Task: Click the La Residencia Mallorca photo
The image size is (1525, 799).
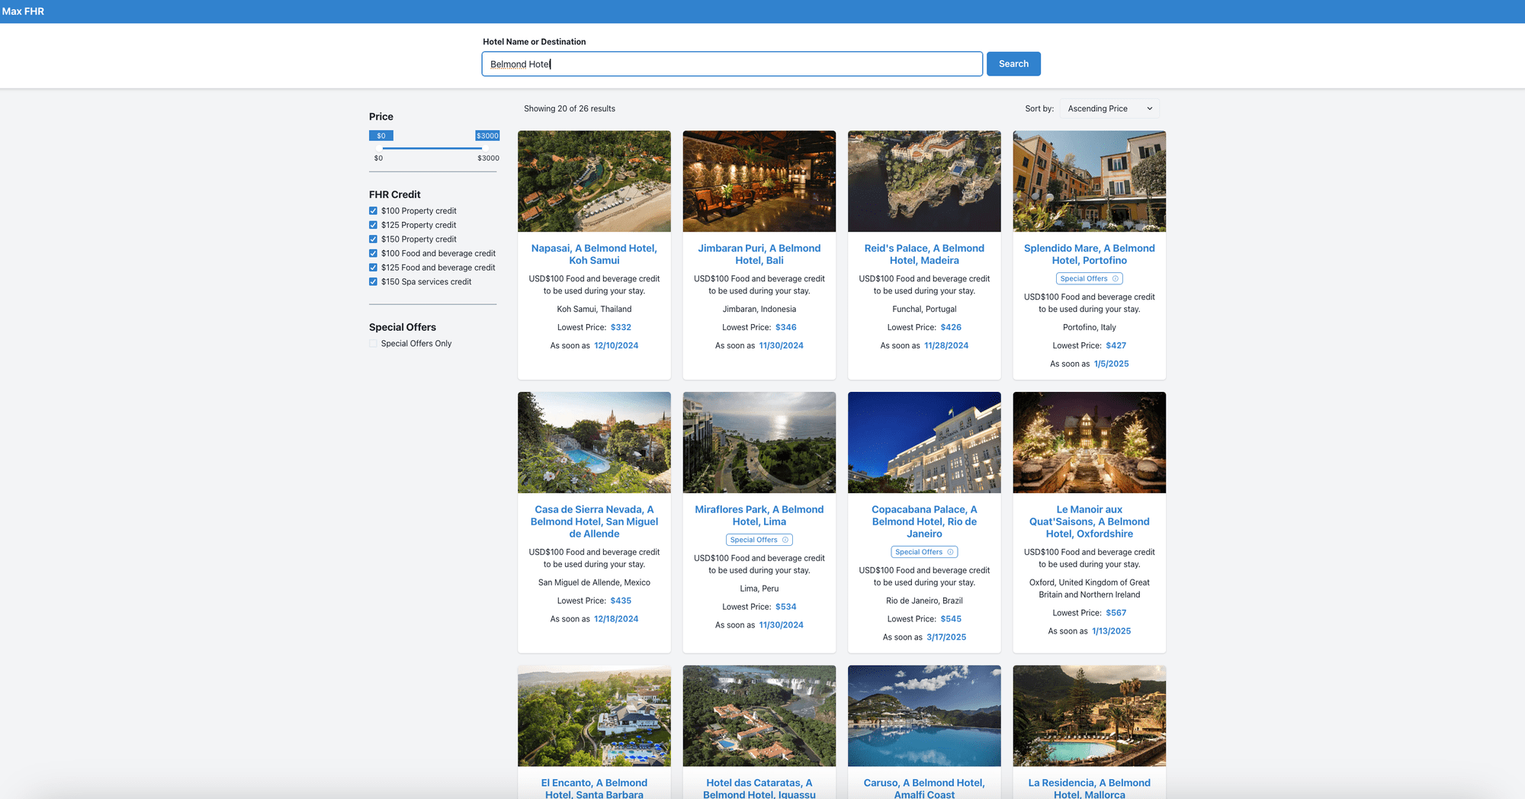Action: [1090, 716]
